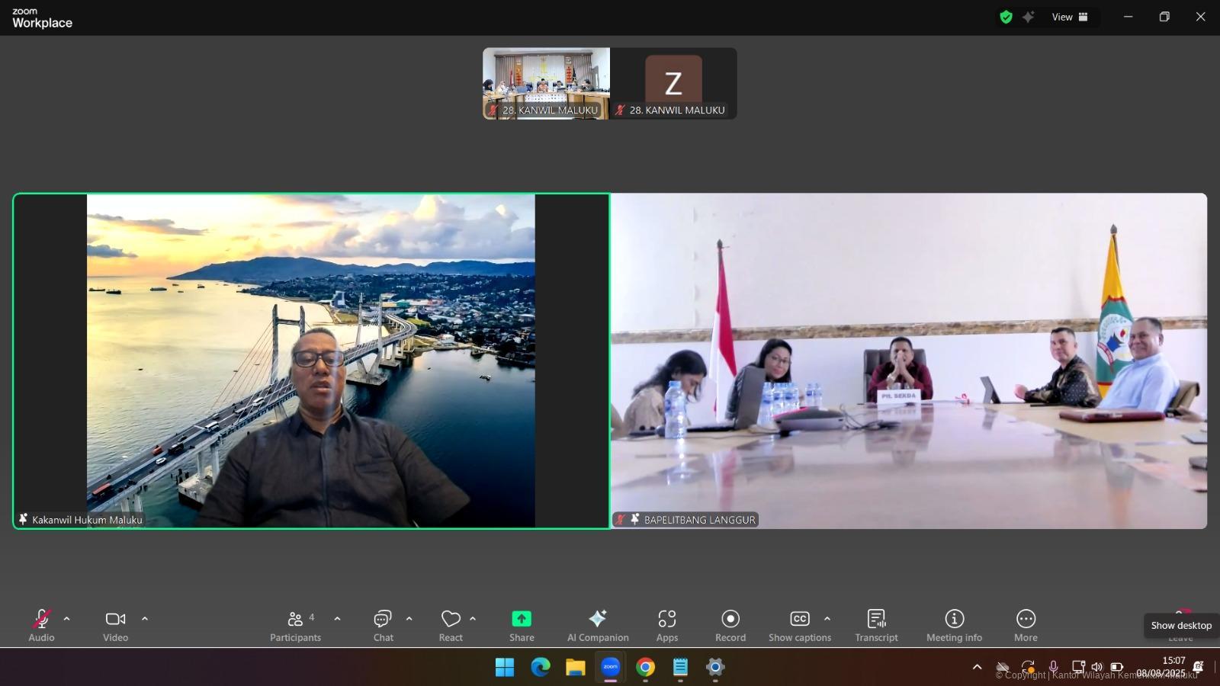
Task: Open the React emoji menu
Action: click(x=451, y=626)
